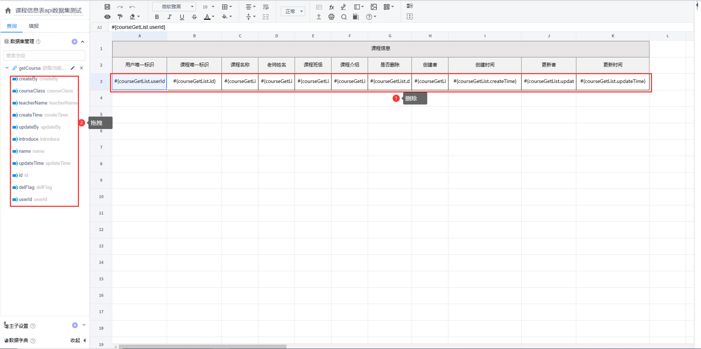Click the icon above the vertical split icon
The width and height of the screenshot is (701, 349).
[410, 6]
